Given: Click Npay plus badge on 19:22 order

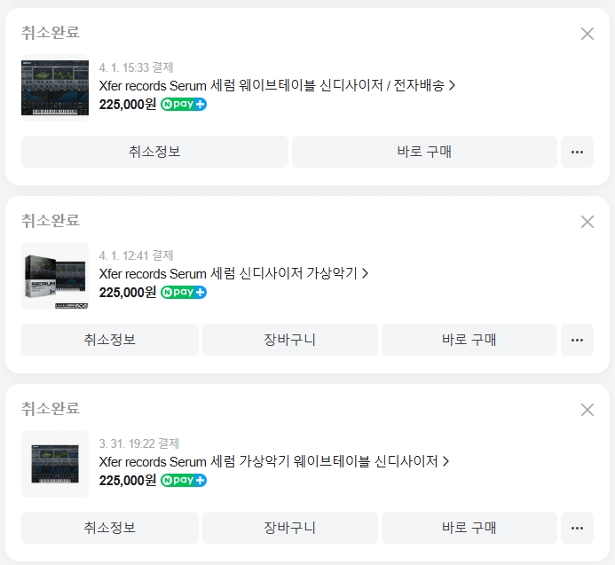Looking at the screenshot, I should (x=184, y=481).
